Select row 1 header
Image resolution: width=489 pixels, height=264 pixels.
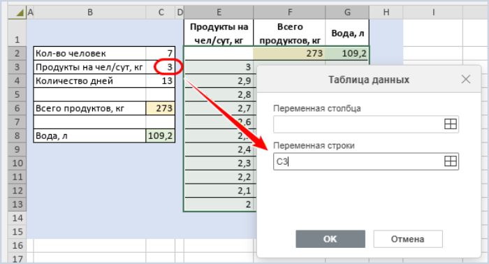tap(17, 33)
